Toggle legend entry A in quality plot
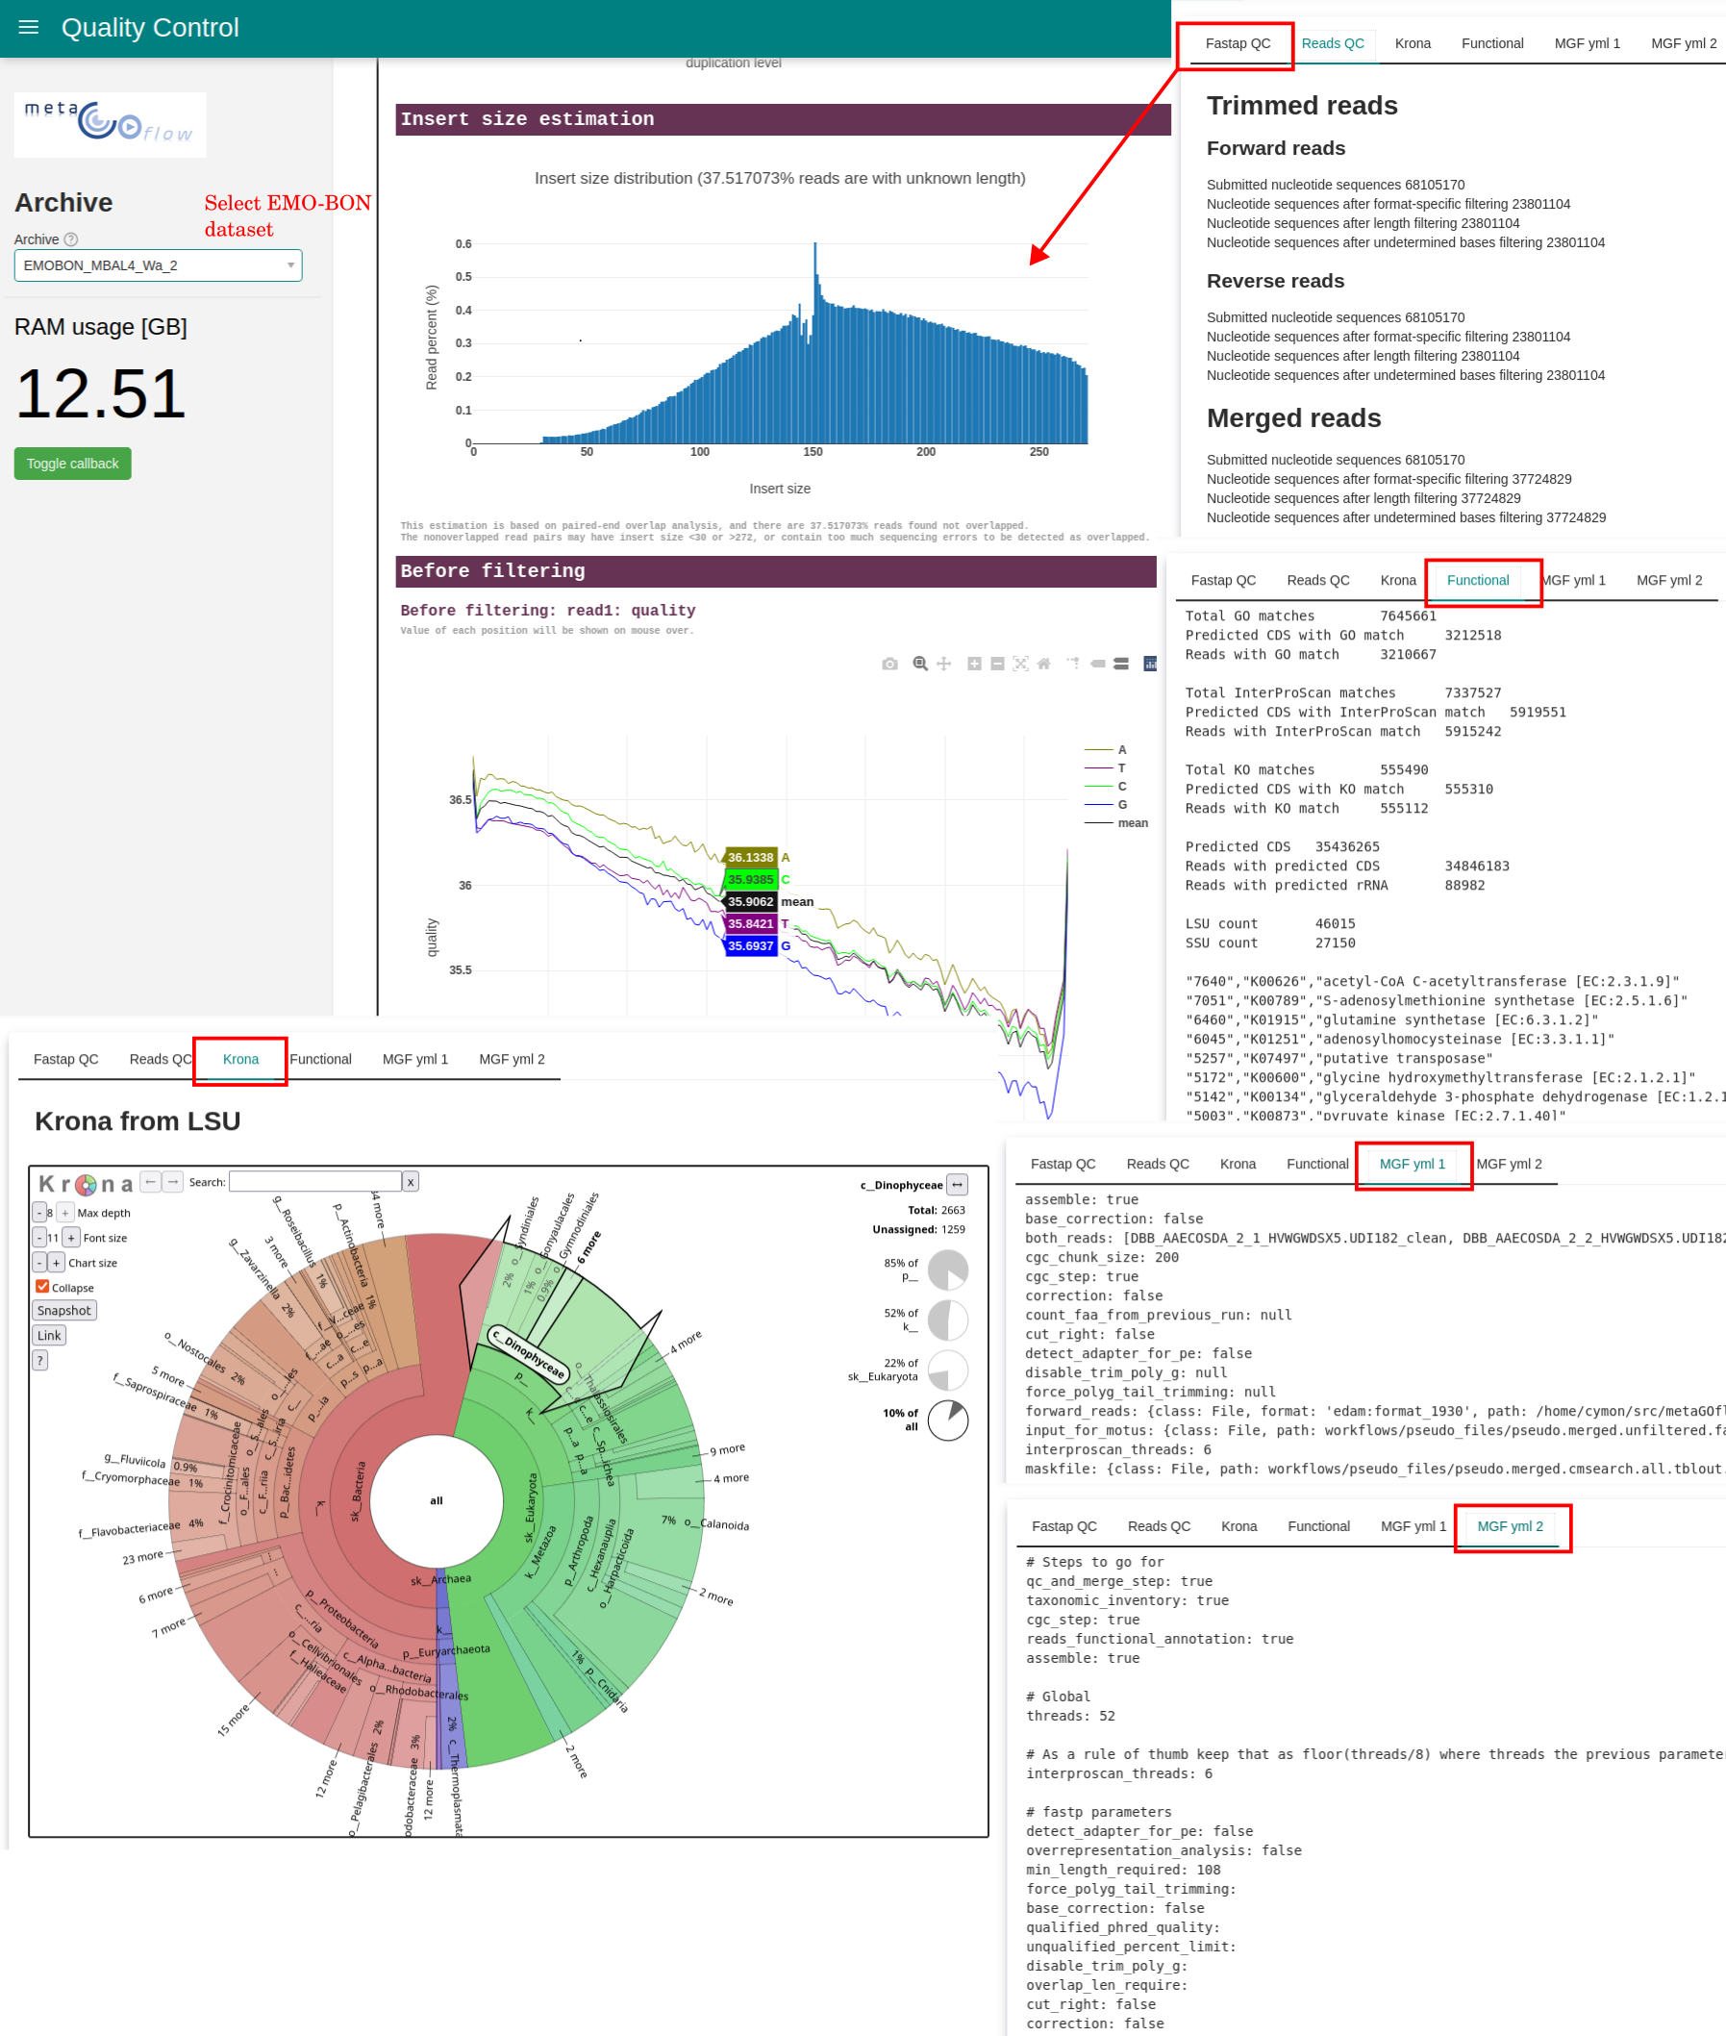This screenshot has width=1726, height=2036. coord(1105,749)
